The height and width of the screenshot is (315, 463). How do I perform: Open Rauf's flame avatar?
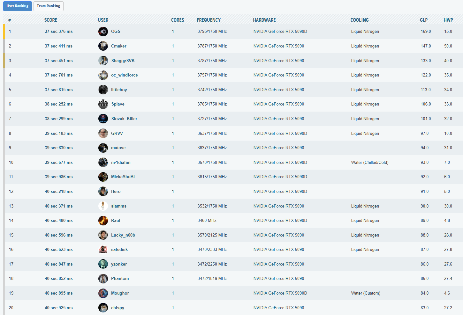(103, 220)
